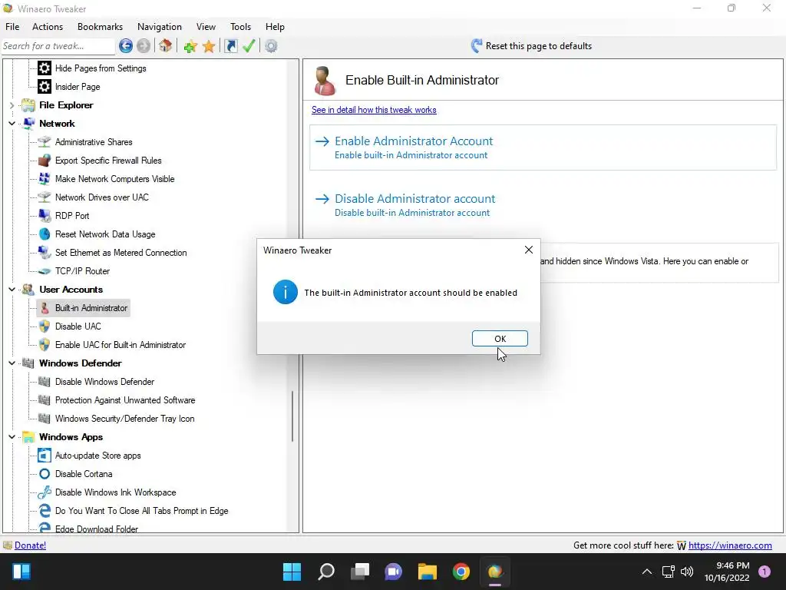Click the shortcut arrow toolbar icon
Image resolution: width=786 pixels, height=590 pixels.
(230, 46)
